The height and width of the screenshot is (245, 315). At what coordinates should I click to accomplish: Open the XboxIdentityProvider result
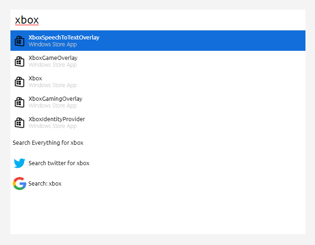coord(158,122)
